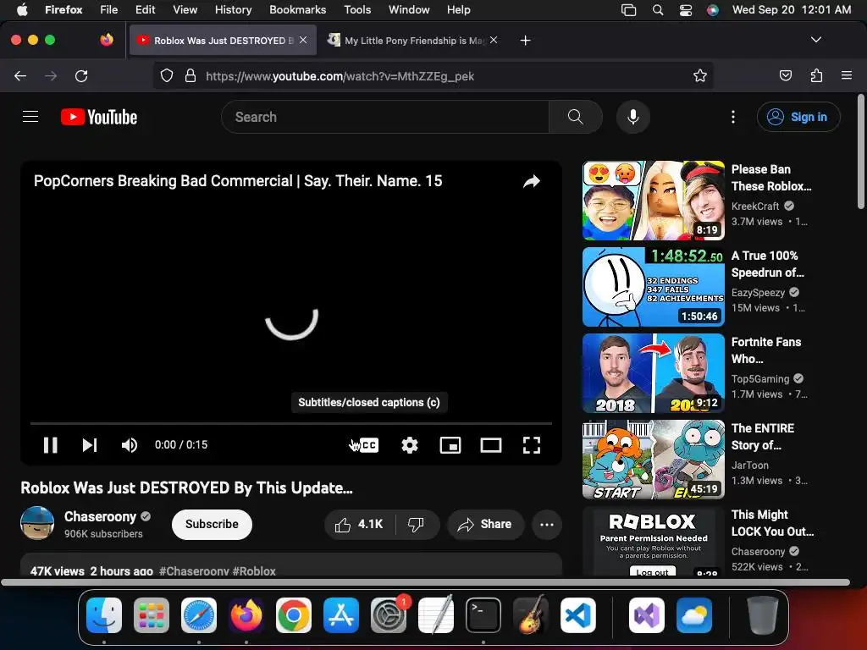
Task: Click the YouTube URL address bar
Action: coord(433,75)
